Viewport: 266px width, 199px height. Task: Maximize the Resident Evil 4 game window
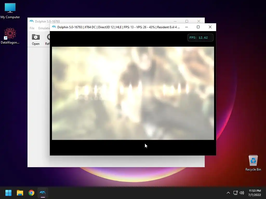click(198, 27)
